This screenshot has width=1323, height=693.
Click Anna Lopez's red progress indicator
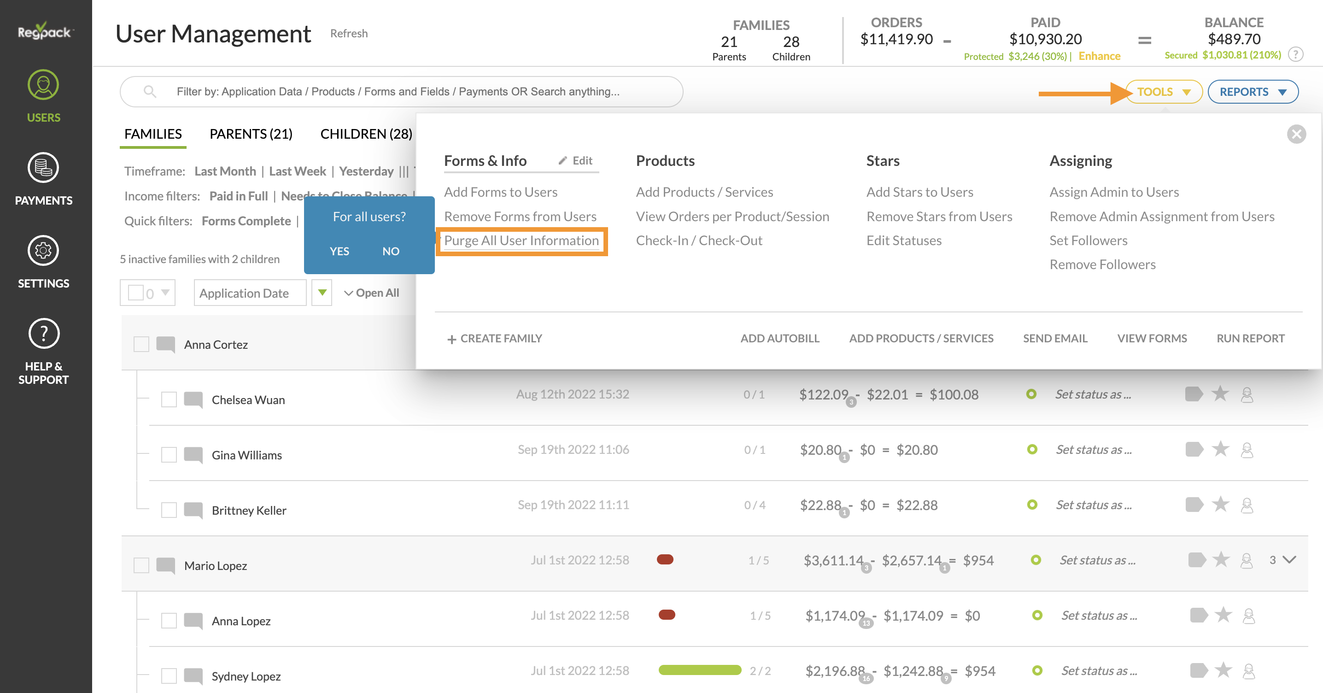pyautogui.click(x=667, y=615)
